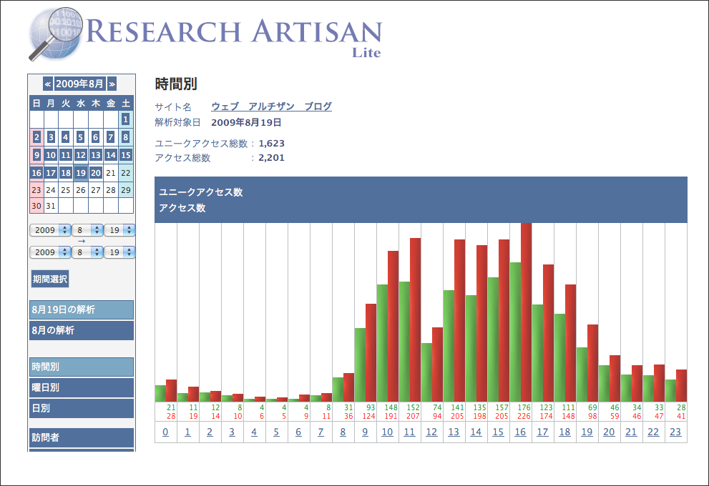Select August 1 in the calendar
Image resolution: width=709 pixels, height=486 pixels.
click(x=126, y=119)
